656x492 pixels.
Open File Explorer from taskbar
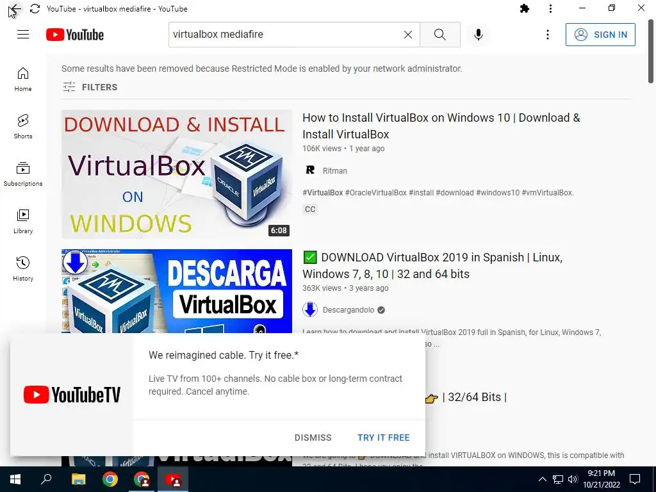click(x=78, y=479)
